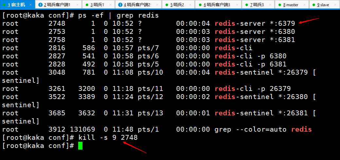The height and width of the screenshot is (160, 340).
Task: Close the master session tab
Action: pos(304,5)
